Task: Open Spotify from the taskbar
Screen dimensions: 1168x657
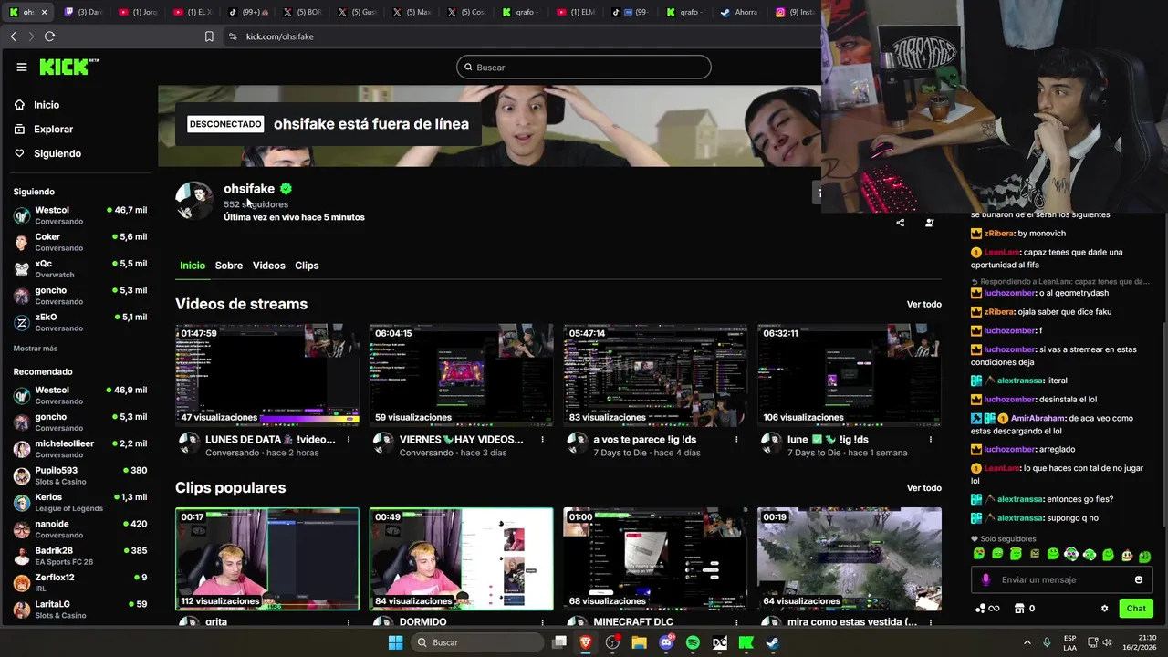Action: pyautogui.click(x=693, y=642)
